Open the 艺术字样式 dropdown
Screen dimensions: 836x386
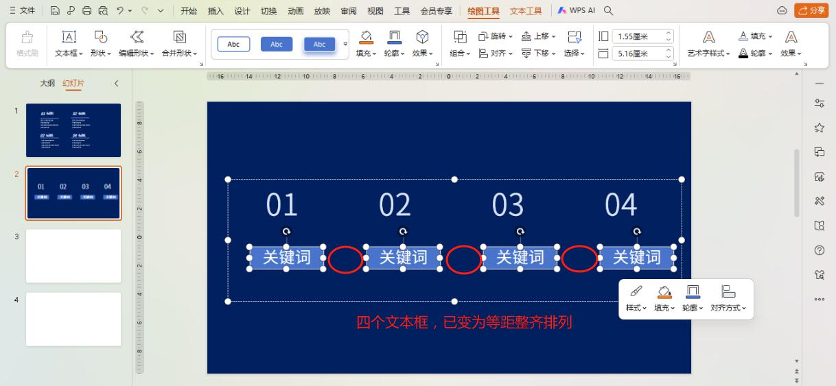pyautogui.click(x=709, y=53)
